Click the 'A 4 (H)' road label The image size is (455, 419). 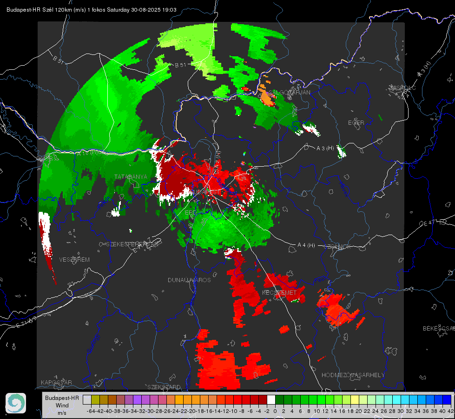pos(306,245)
